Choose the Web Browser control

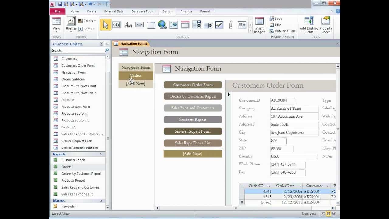pyautogui.click(x=174, y=25)
